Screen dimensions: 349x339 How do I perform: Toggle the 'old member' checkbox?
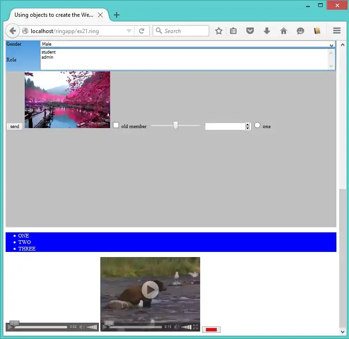[x=116, y=125]
